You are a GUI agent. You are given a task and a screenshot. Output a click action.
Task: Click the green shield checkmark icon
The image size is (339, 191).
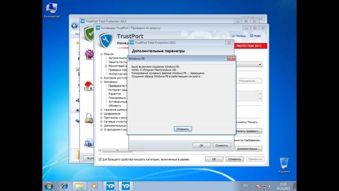pos(88,33)
